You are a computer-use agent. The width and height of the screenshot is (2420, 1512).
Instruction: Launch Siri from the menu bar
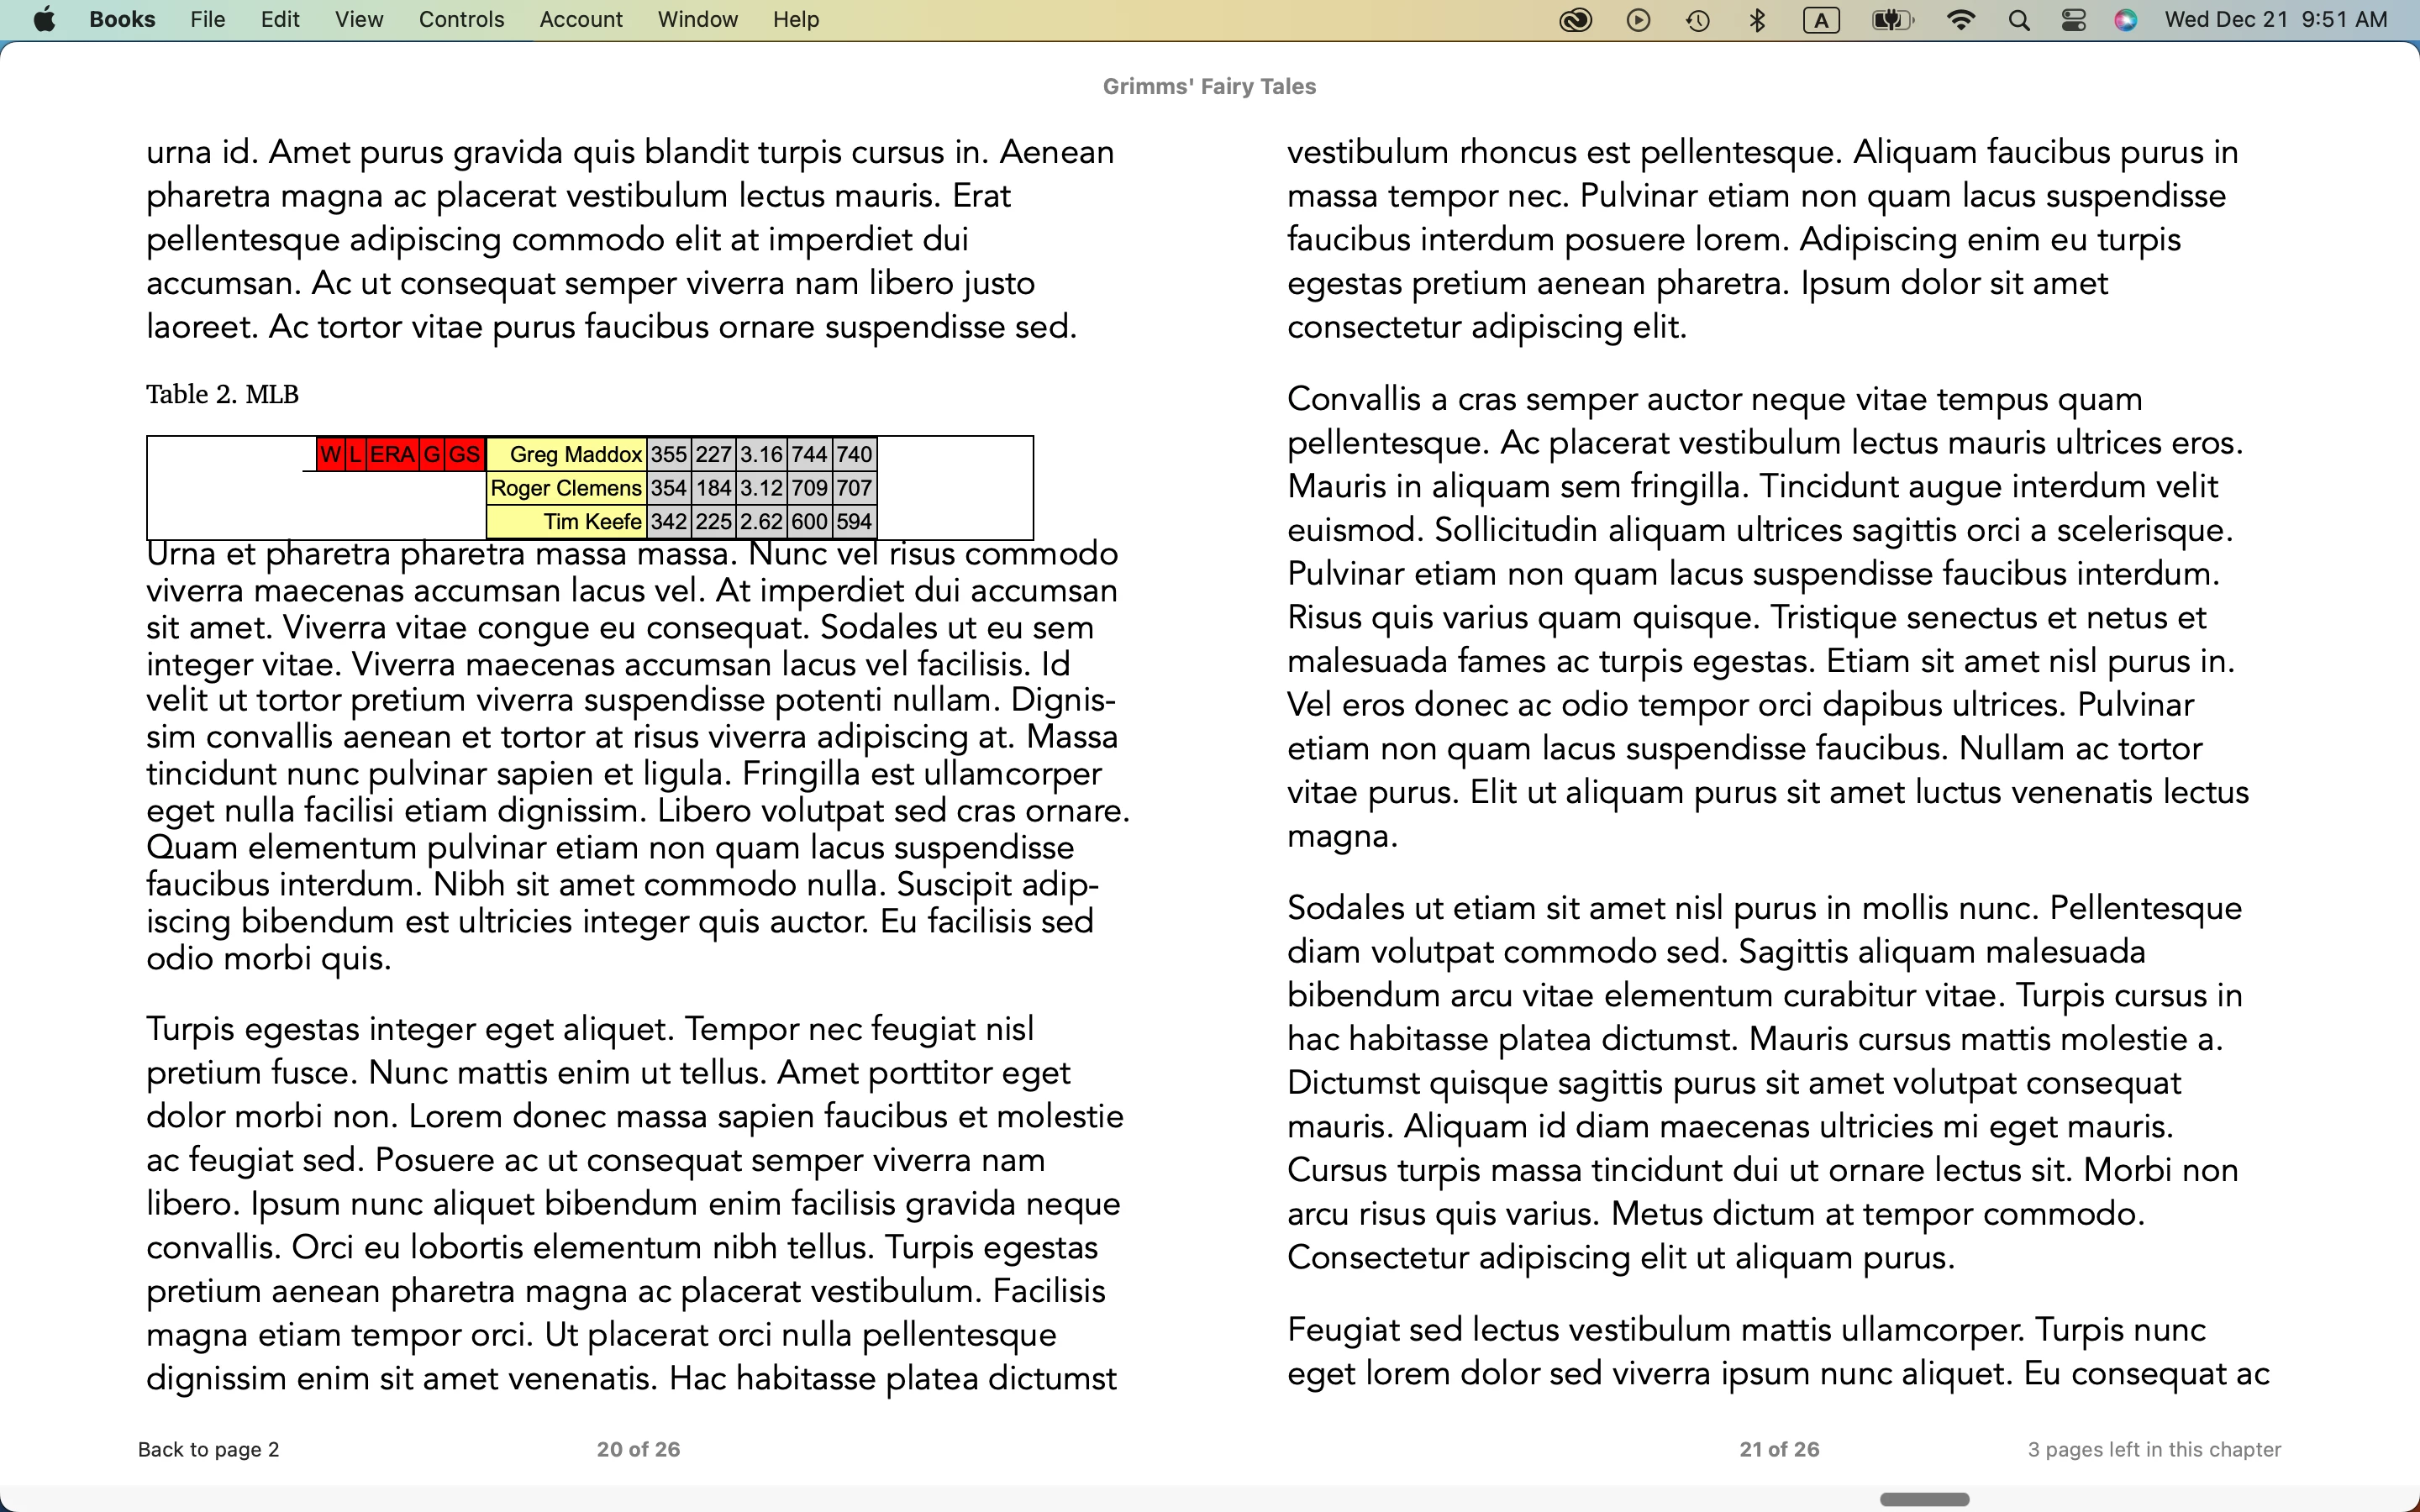click(2126, 20)
